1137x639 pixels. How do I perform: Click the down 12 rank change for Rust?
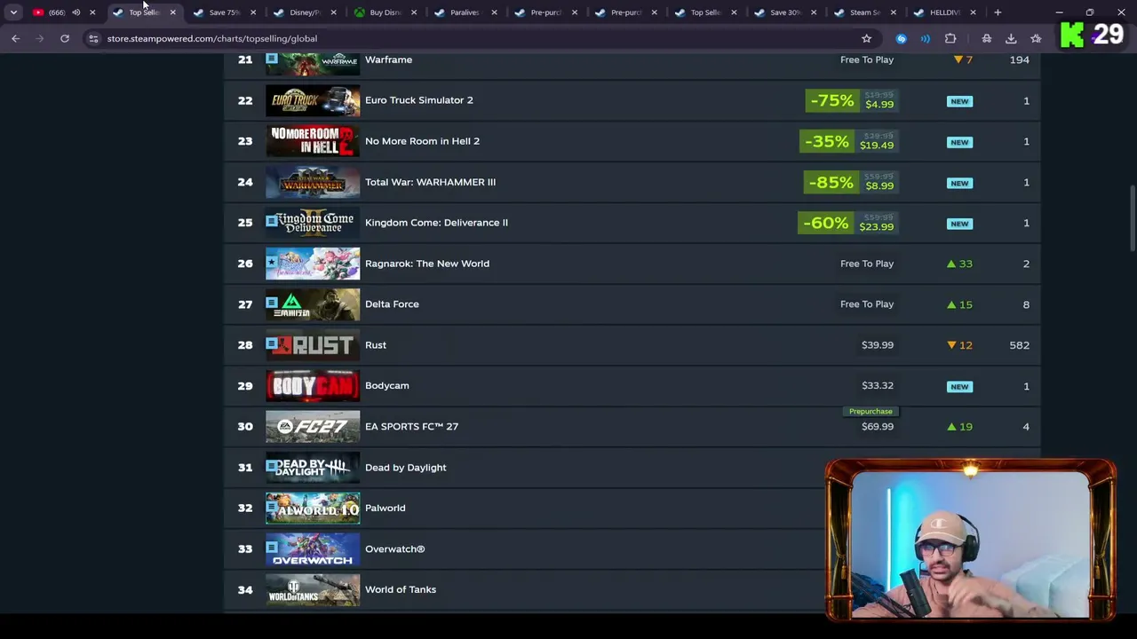click(x=959, y=345)
